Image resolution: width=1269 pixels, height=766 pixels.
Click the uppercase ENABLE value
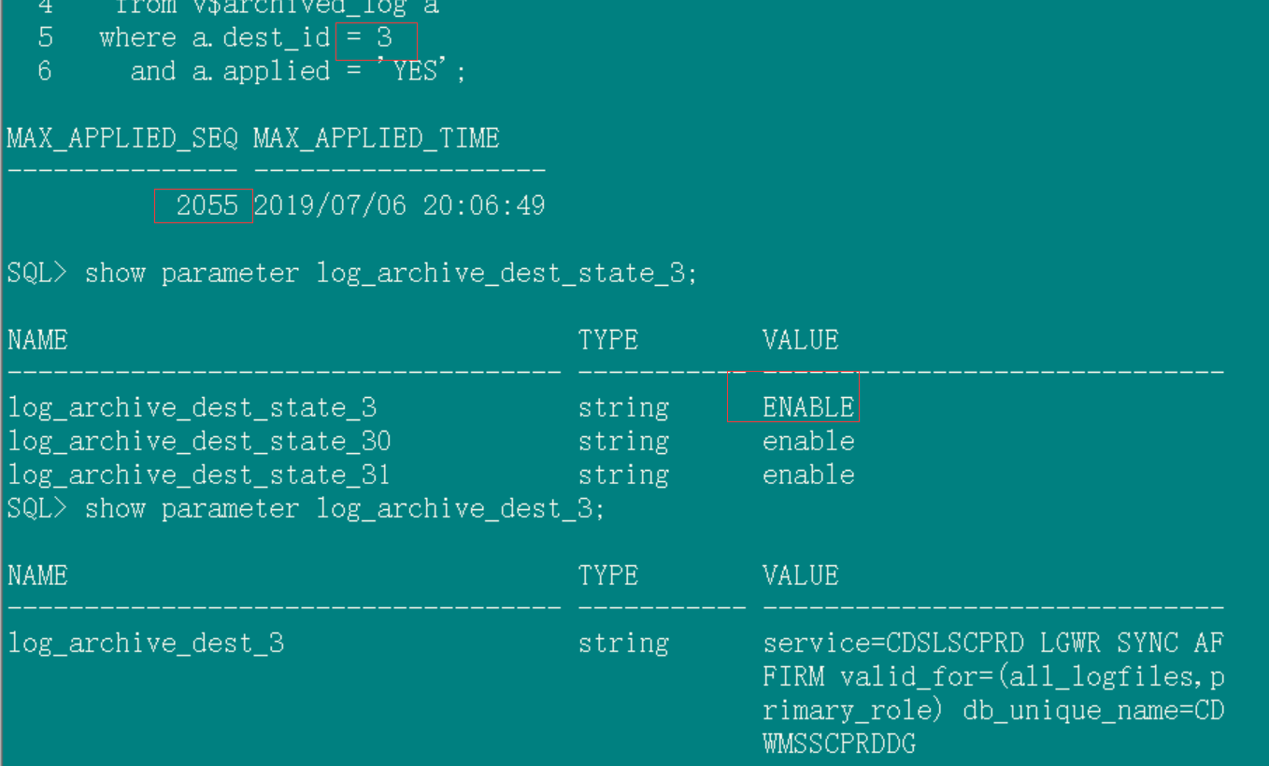[808, 407]
